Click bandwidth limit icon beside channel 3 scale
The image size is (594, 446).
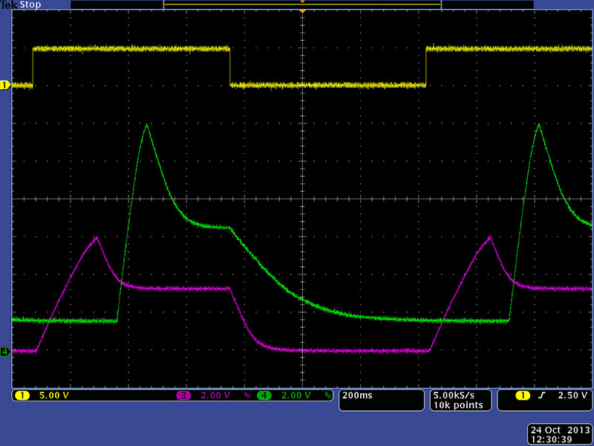247,395
